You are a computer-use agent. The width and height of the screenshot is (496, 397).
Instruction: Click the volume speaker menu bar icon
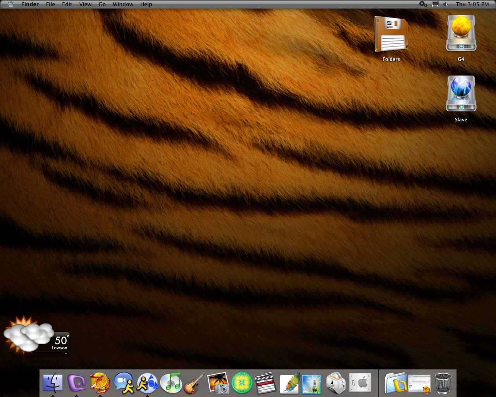(x=446, y=4)
